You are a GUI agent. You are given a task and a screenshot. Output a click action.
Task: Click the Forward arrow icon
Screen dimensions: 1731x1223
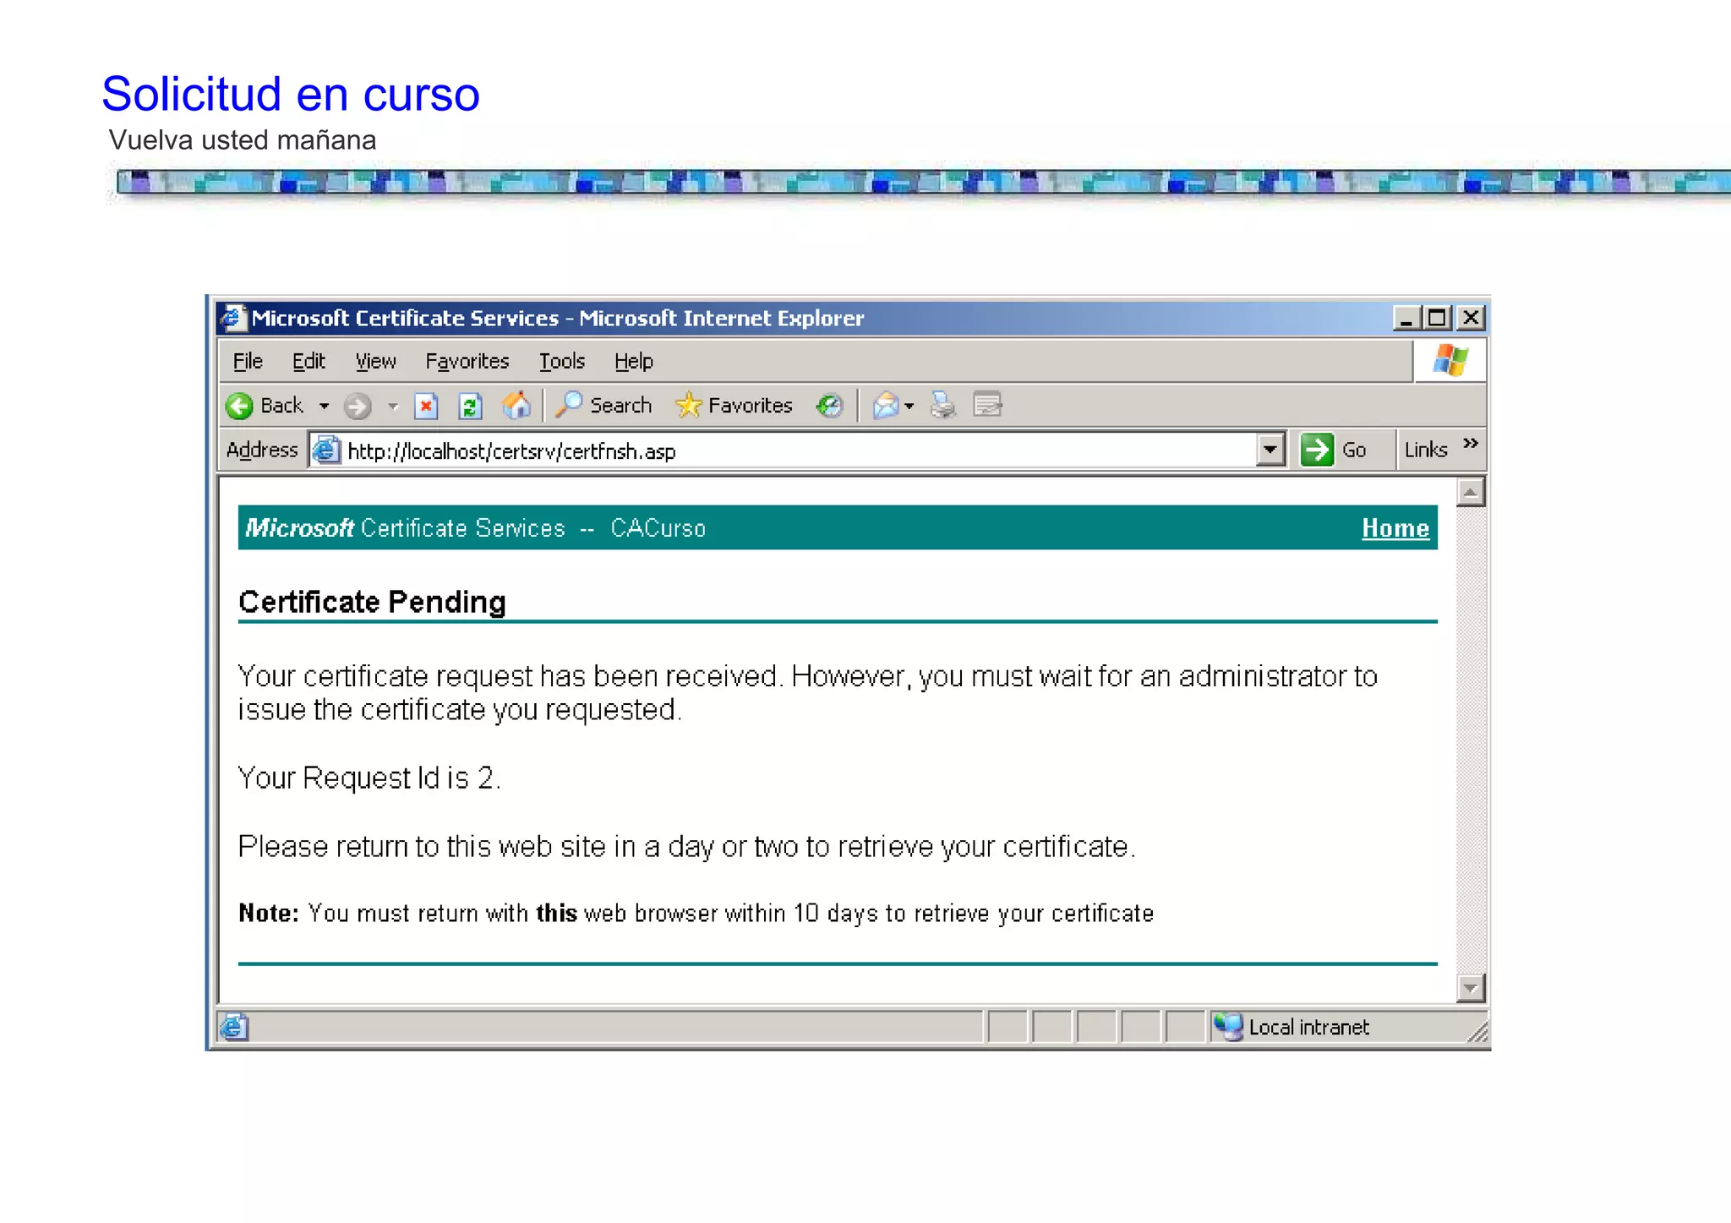pos(358,406)
